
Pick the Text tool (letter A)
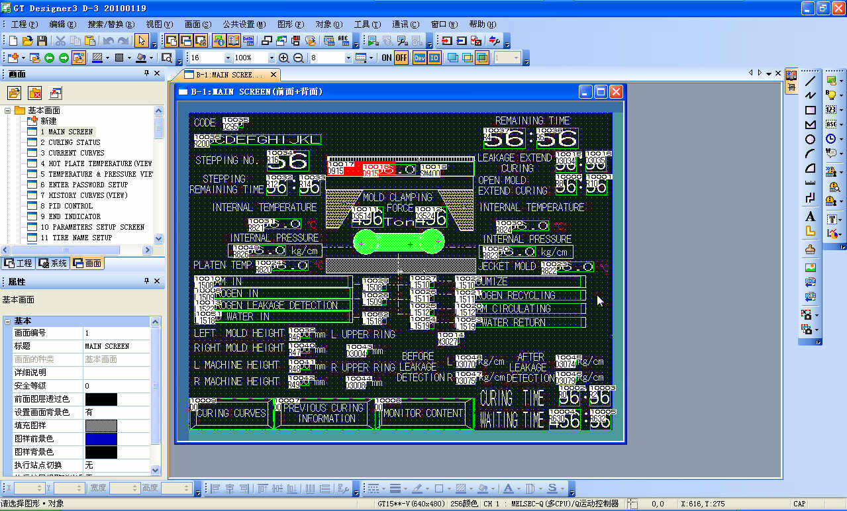point(810,216)
